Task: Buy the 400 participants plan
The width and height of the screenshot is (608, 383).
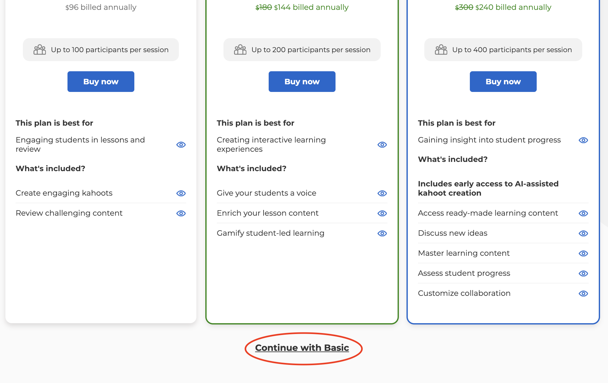Action: point(503,82)
